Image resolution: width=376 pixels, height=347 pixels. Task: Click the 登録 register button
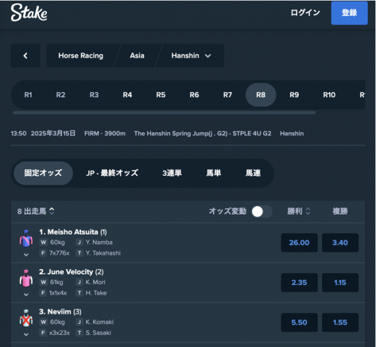click(350, 13)
